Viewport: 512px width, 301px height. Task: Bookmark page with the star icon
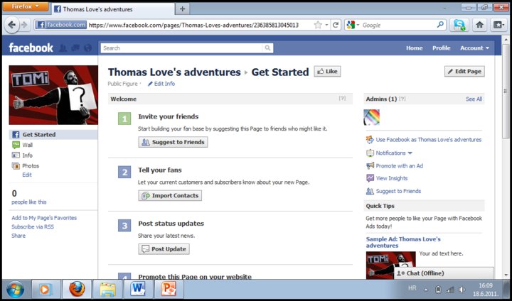[318, 25]
